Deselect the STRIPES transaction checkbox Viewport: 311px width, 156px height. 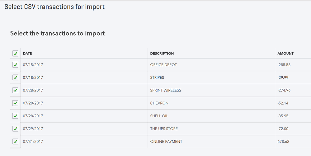tap(15, 78)
